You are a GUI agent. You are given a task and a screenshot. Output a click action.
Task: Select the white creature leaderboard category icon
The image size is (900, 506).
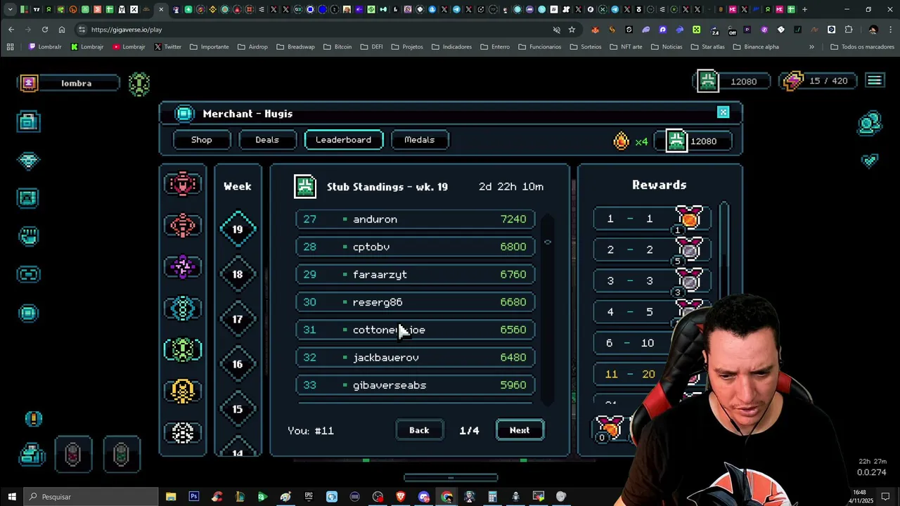183,432
